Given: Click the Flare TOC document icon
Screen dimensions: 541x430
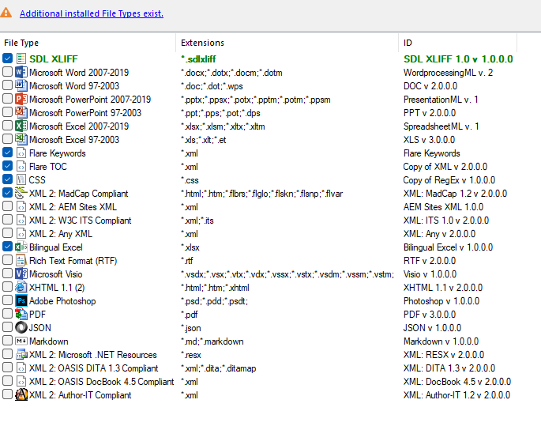Looking at the screenshot, I should (x=21, y=167).
